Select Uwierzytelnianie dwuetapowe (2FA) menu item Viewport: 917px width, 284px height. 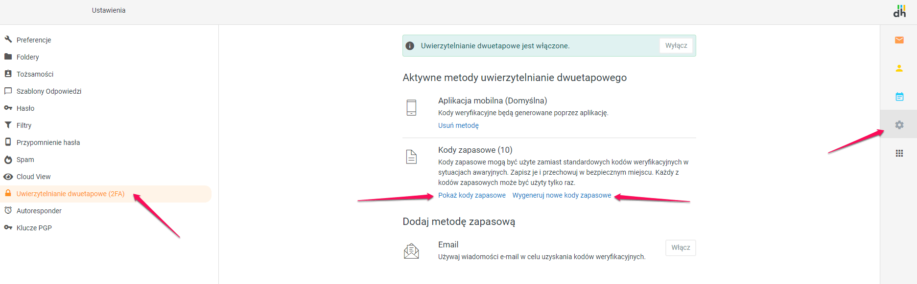[x=106, y=194]
